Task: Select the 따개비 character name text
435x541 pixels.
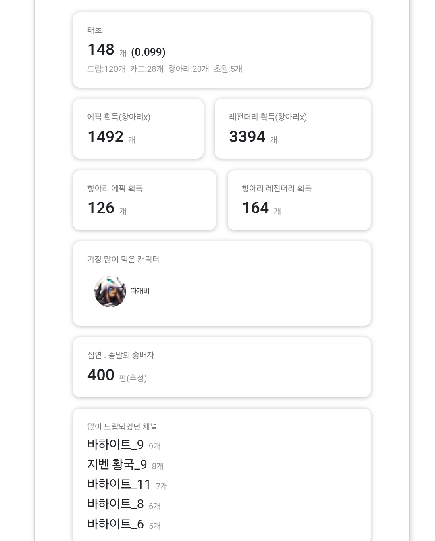Action: (x=140, y=291)
